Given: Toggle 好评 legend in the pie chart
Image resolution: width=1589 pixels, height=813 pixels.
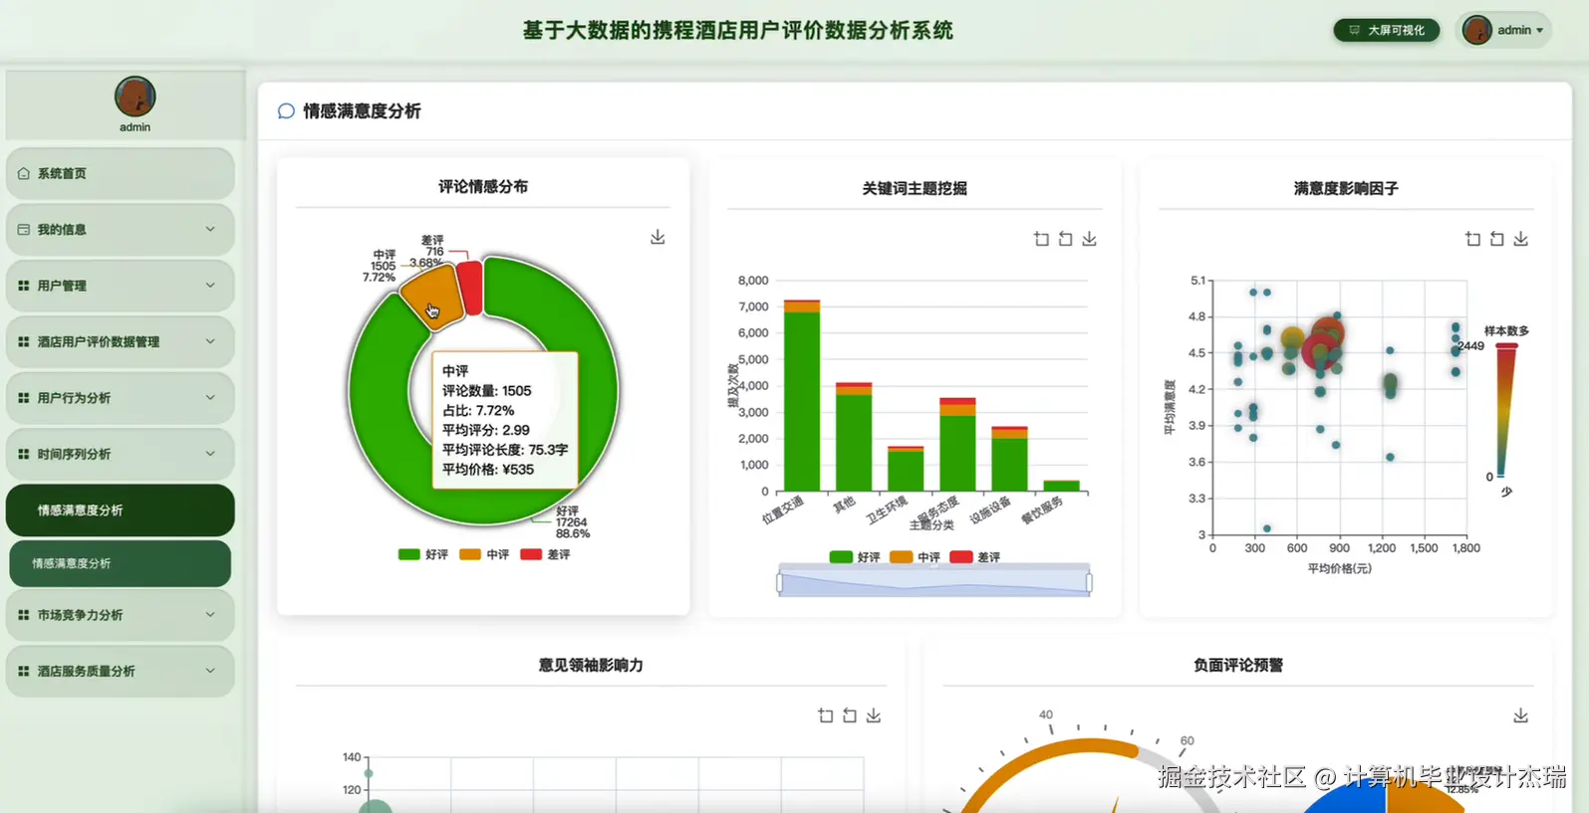Looking at the screenshot, I should point(422,554).
